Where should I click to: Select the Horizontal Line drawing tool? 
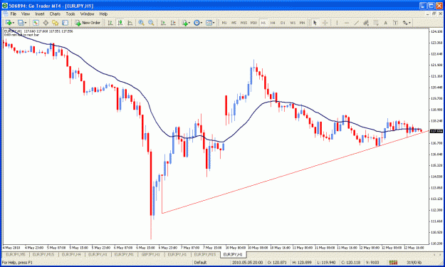[347, 23]
